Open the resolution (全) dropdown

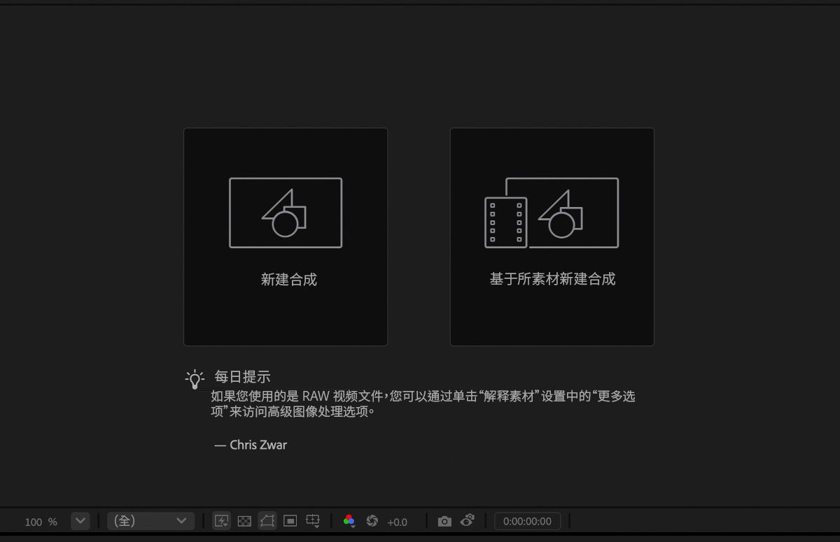(150, 520)
